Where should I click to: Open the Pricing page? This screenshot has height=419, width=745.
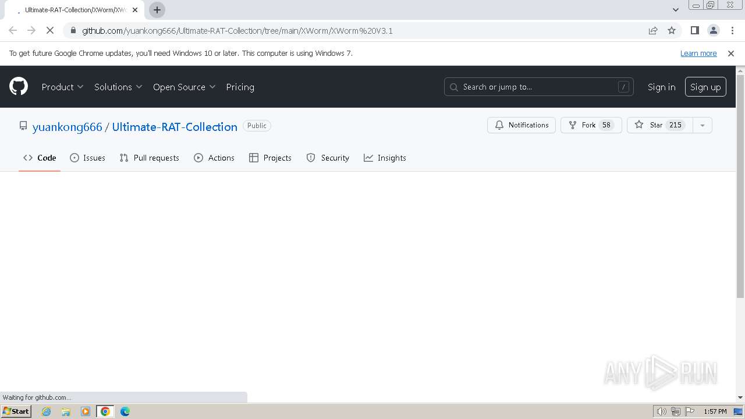click(x=240, y=87)
